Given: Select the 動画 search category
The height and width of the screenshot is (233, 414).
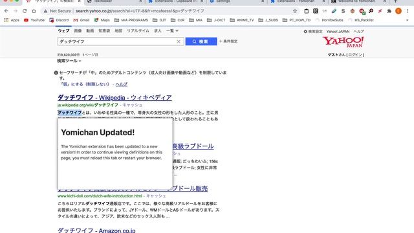Looking at the screenshot, I should (90, 31).
